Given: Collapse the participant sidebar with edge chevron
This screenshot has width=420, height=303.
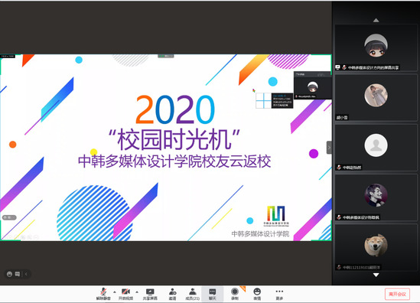Looking at the screenshot, I should 329,148.
